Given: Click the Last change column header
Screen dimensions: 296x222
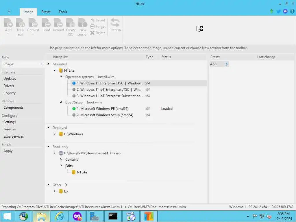Looking at the screenshot, I should (x=266, y=57).
